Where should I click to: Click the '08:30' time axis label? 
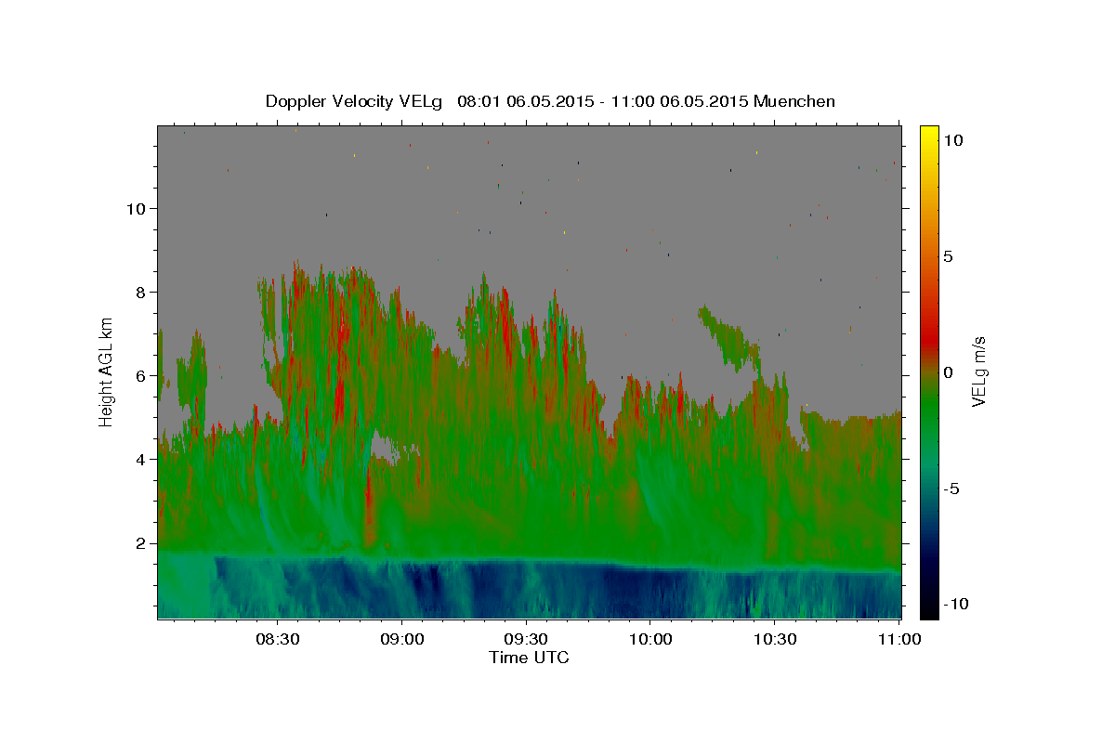(x=277, y=639)
